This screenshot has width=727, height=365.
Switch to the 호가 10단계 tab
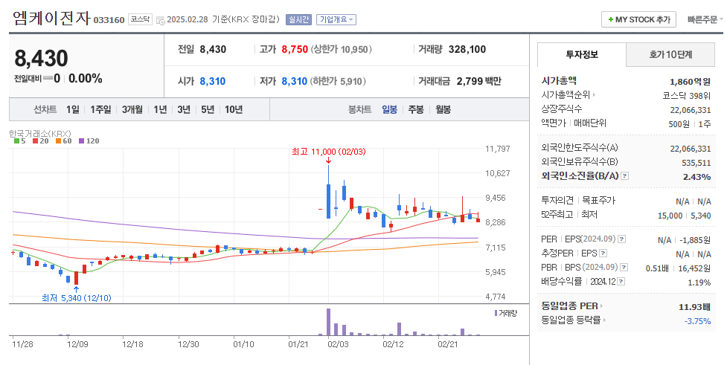pos(670,55)
